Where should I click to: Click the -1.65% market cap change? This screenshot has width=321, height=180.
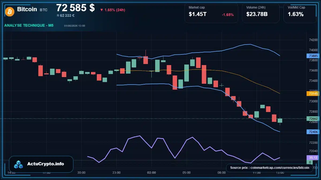[228, 15]
